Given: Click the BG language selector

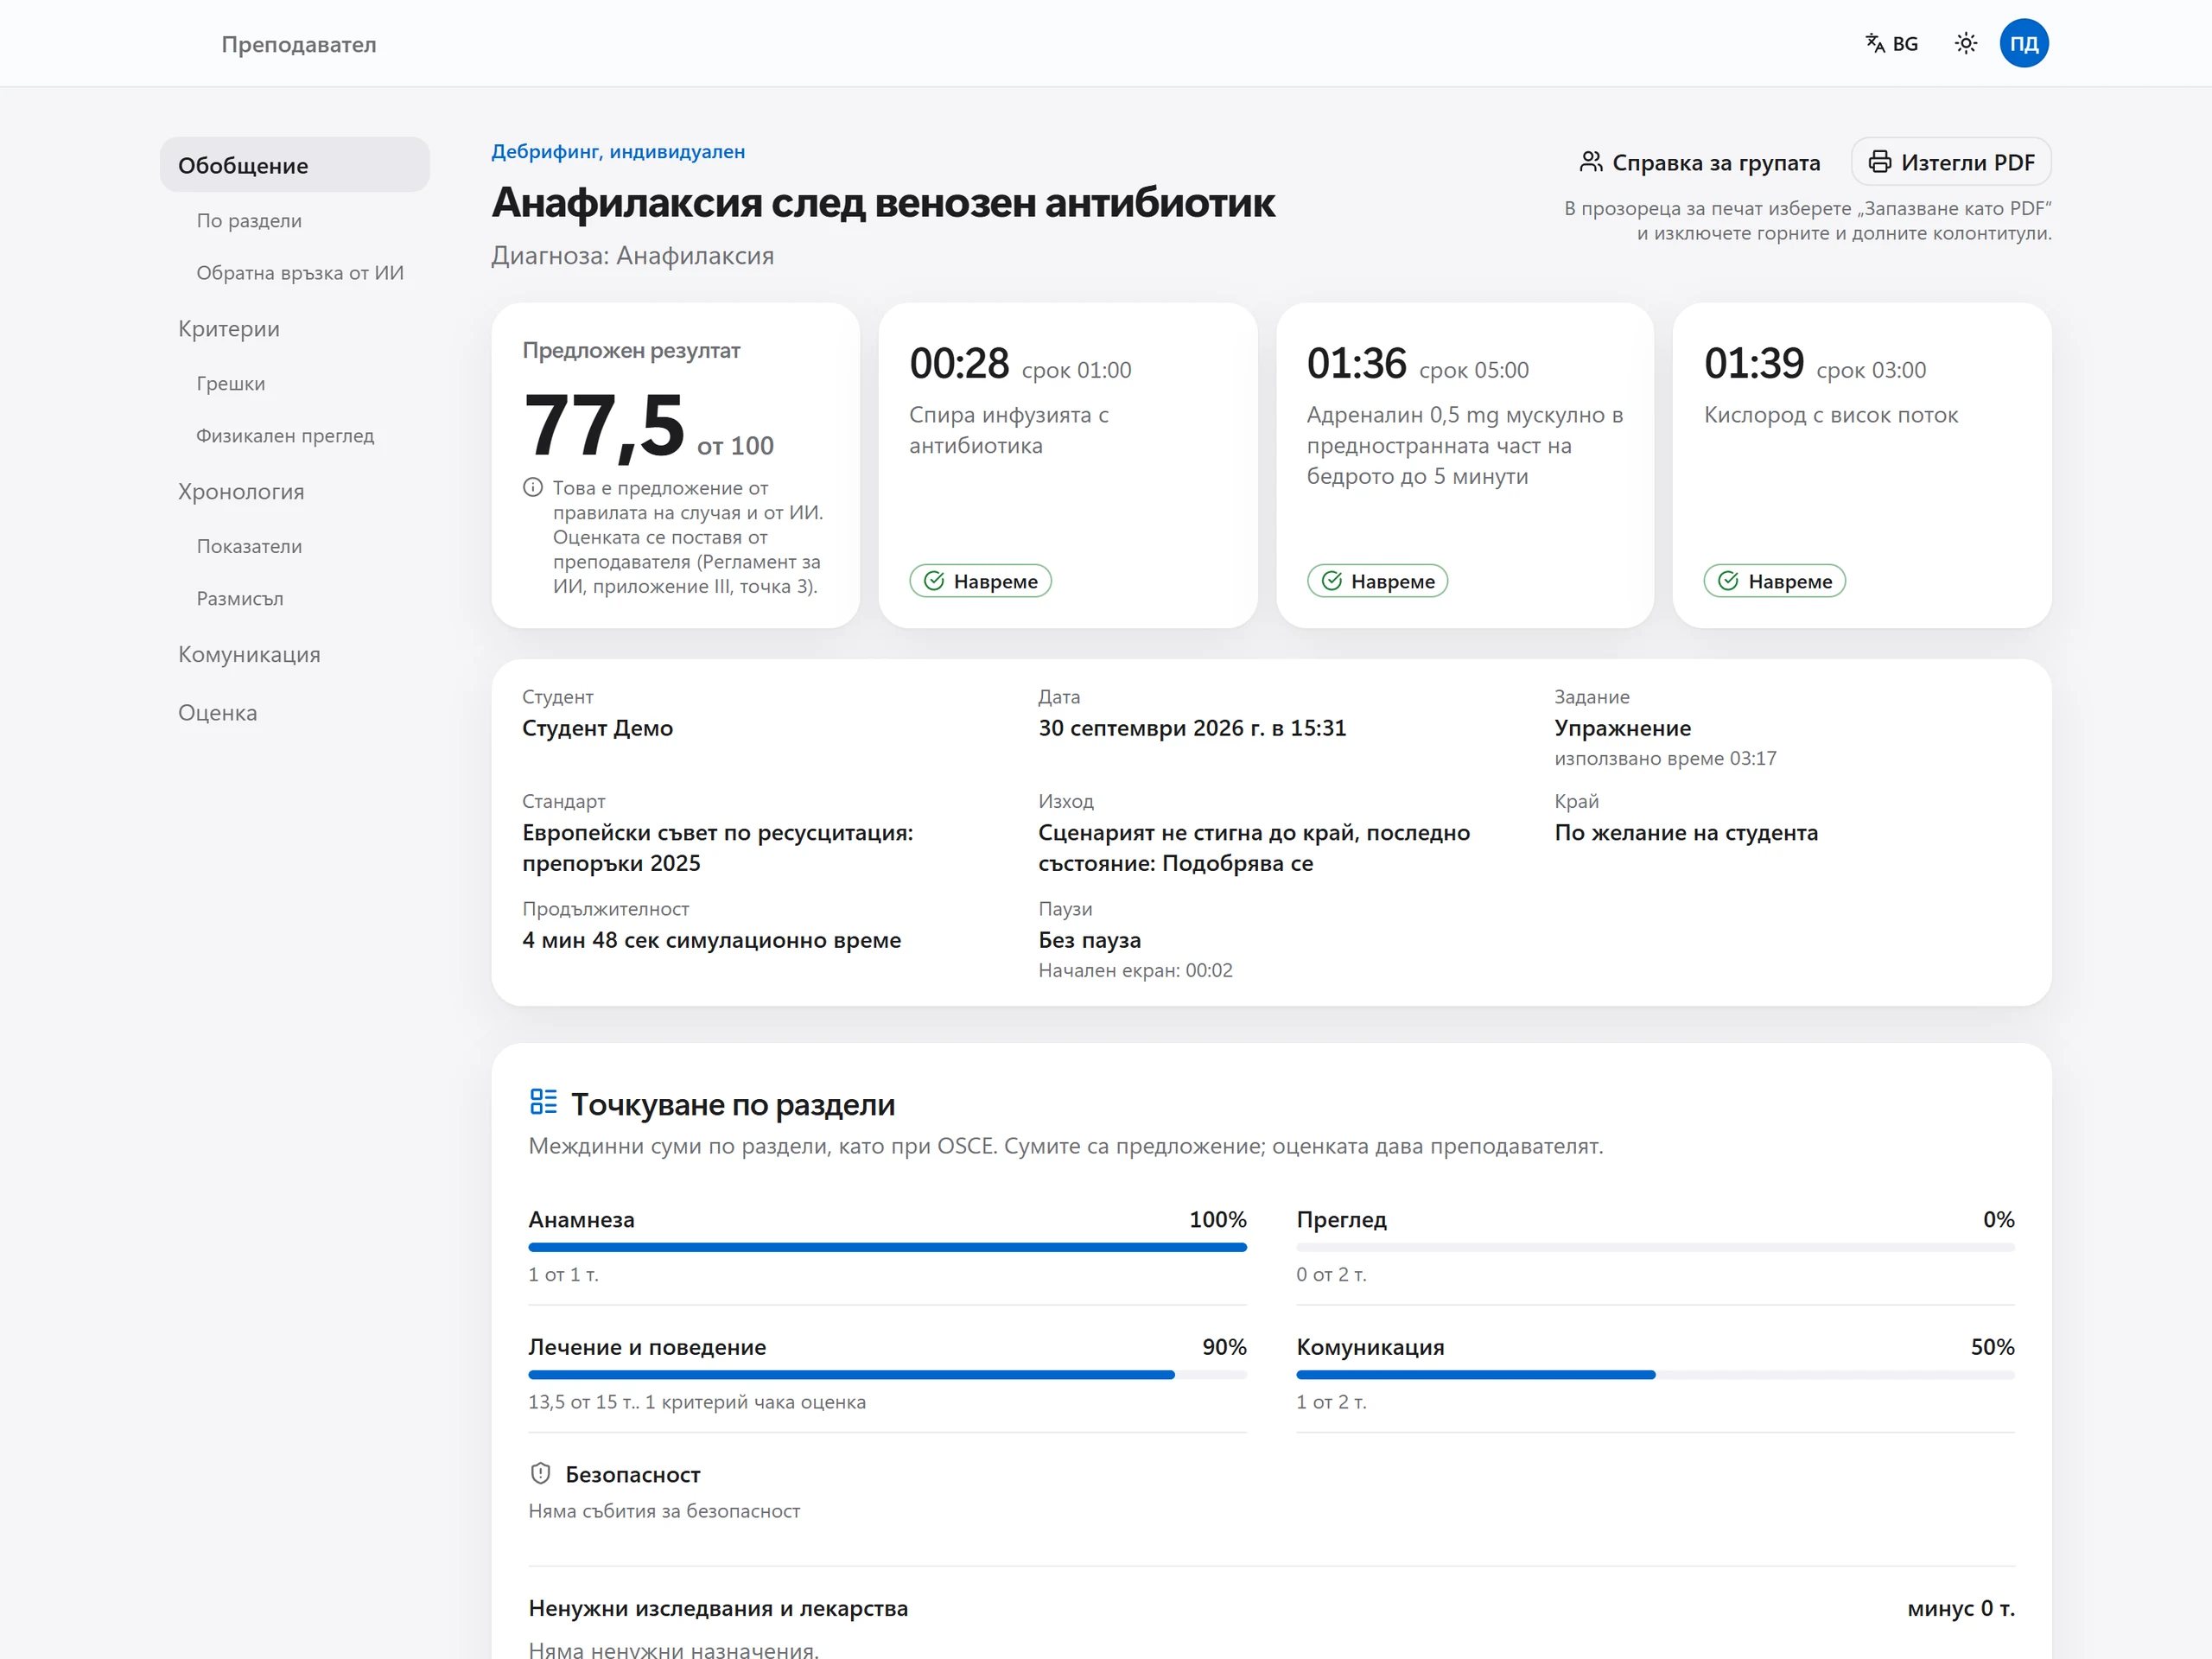Looking at the screenshot, I should (x=1892, y=43).
